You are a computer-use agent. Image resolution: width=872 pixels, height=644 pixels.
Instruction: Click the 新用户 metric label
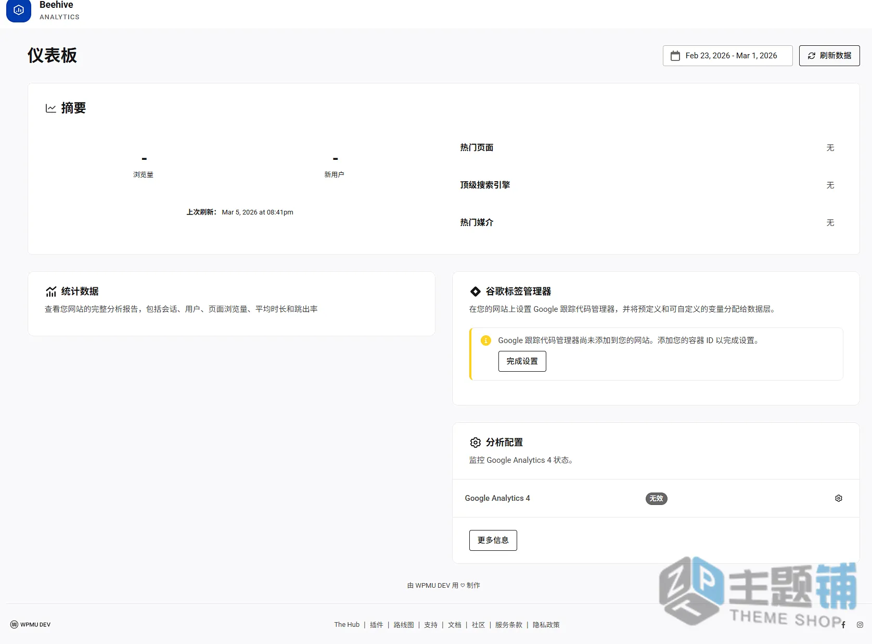(x=334, y=174)
